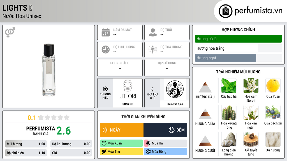Click the Trải nghiệm mùi hương heading
The height and width of the screenshot is (161, 287).
click(238, 72)
